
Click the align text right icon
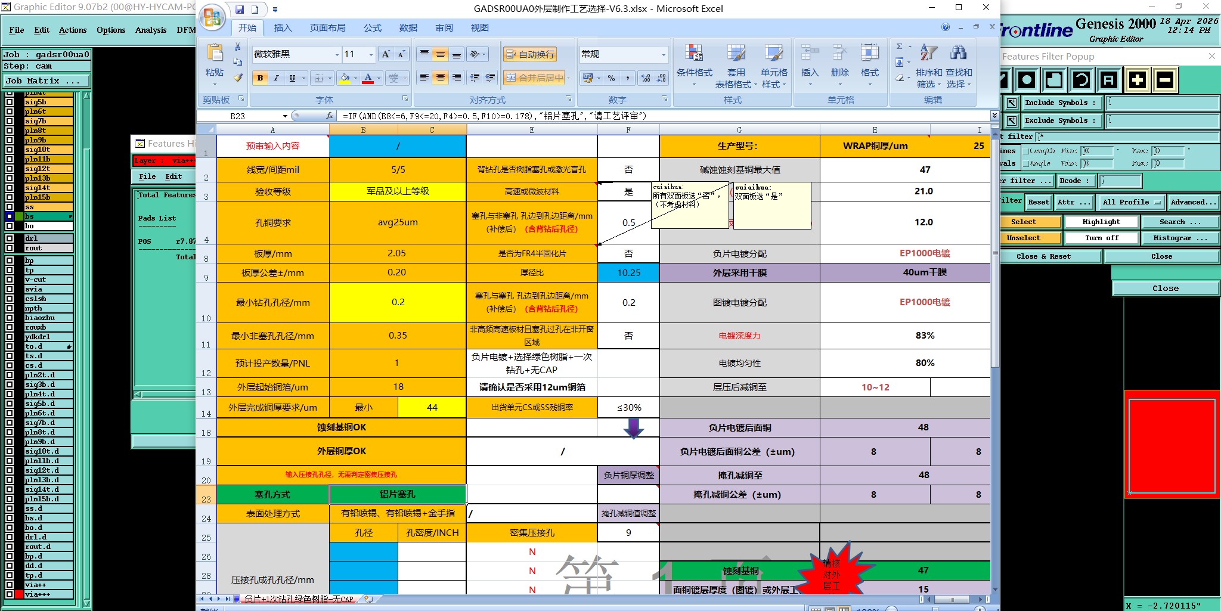coord(457,77)
